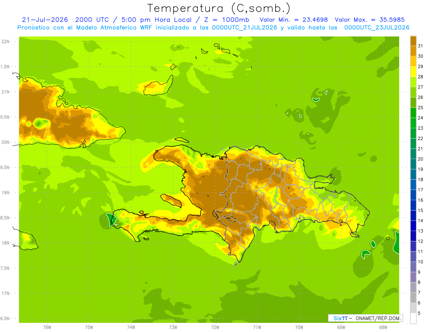
Task: Click the '20N' latitude label
Action: (5, 142)
